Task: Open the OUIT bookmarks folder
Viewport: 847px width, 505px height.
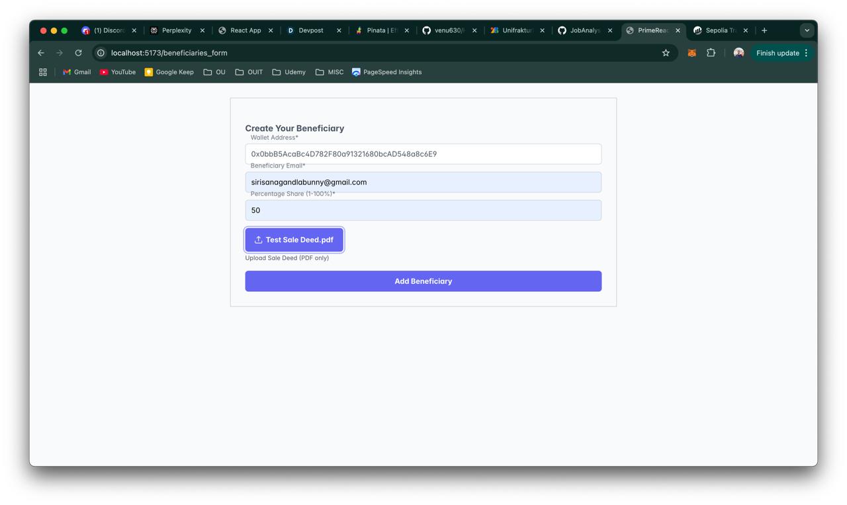Action: (249, 72)
